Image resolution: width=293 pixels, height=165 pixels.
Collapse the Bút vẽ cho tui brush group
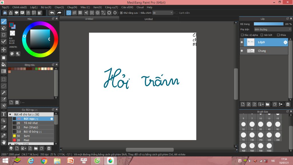point(10,115)
